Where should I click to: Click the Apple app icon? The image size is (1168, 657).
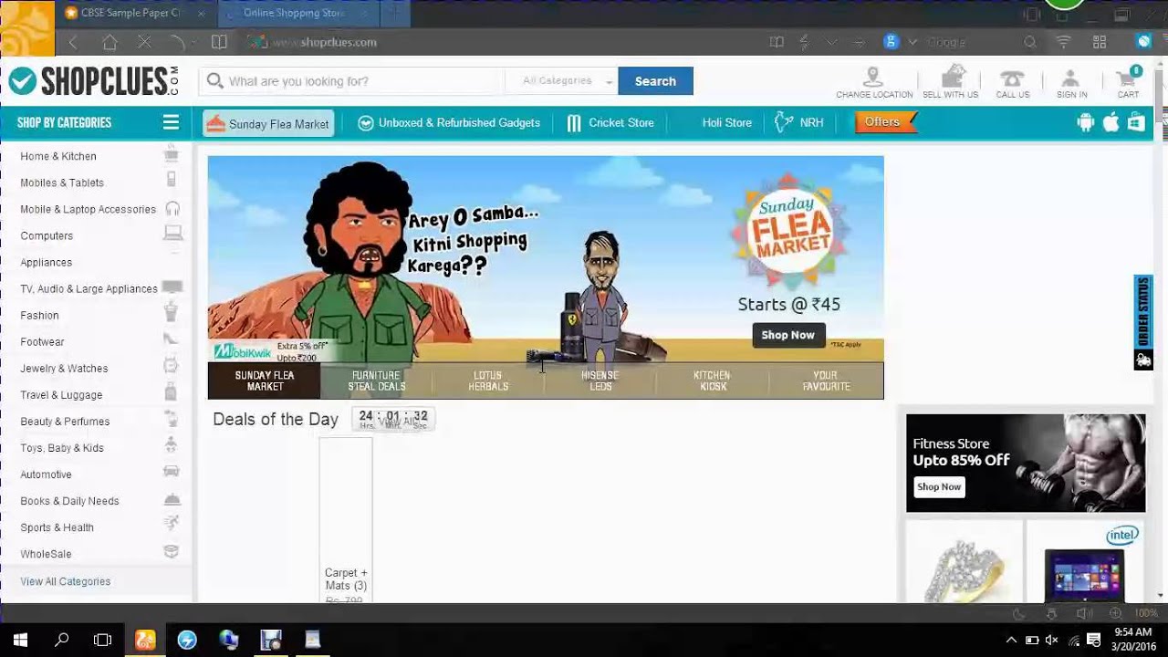(1111, 122)
